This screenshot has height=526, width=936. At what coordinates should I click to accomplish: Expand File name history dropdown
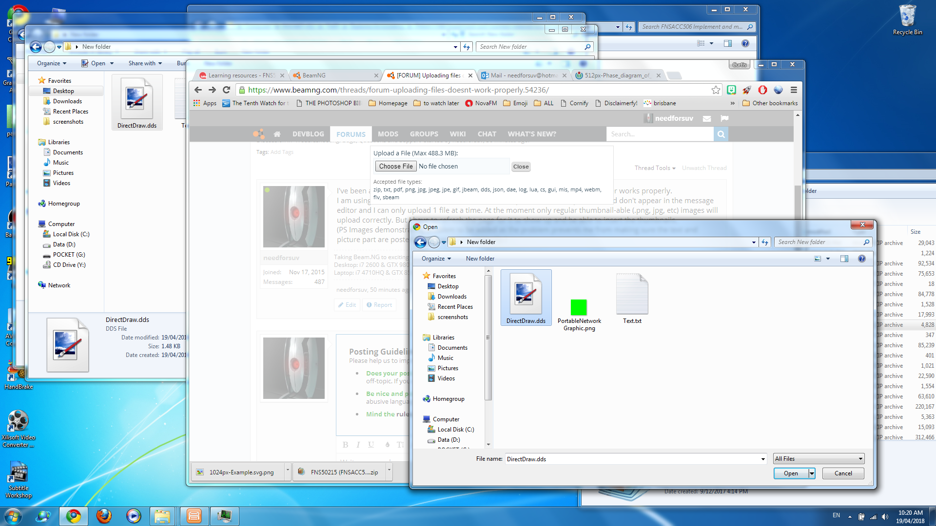click(x=763, y=459)
